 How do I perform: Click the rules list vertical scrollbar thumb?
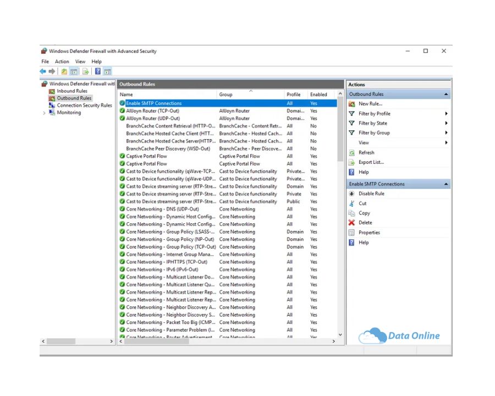coord(340,129)
